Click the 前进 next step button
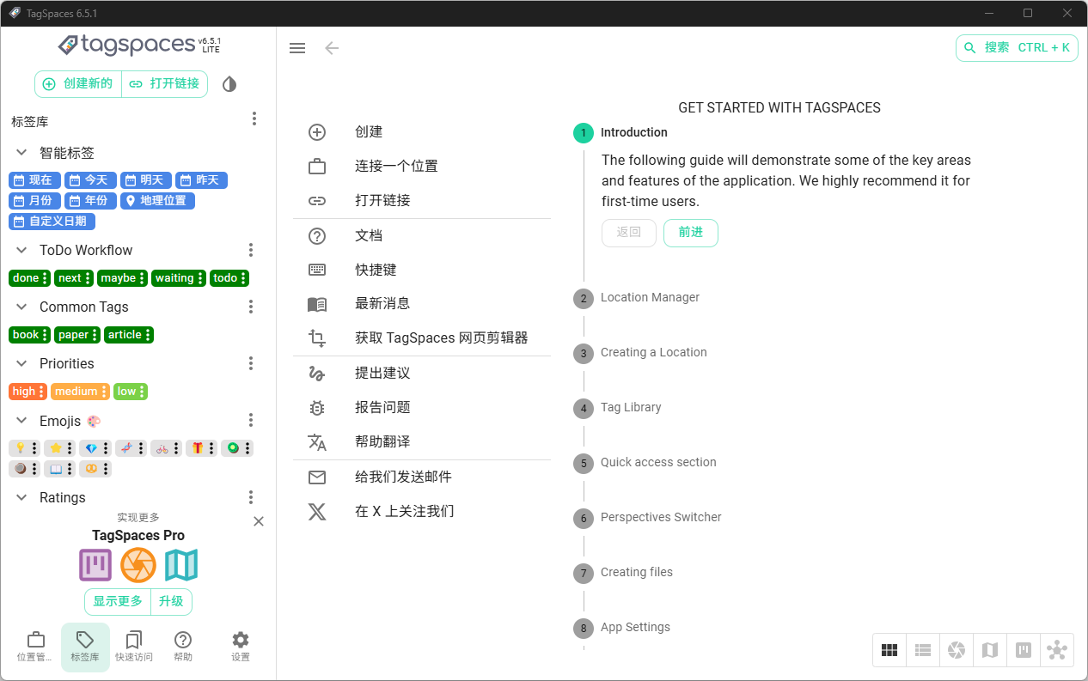The height and width of the screenshot is (681, 1088). click(x=691, y=233)
